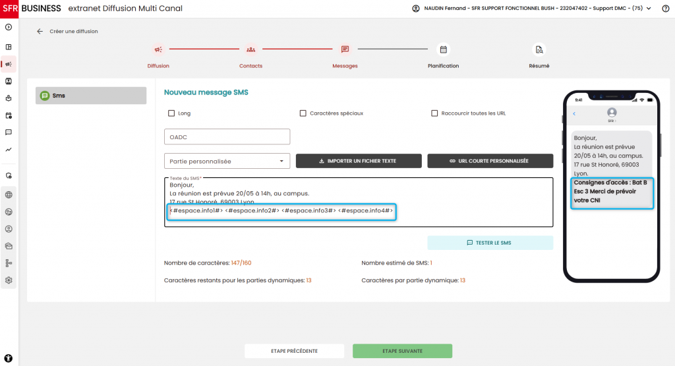Open the chat message icon in sidebar

9,132
